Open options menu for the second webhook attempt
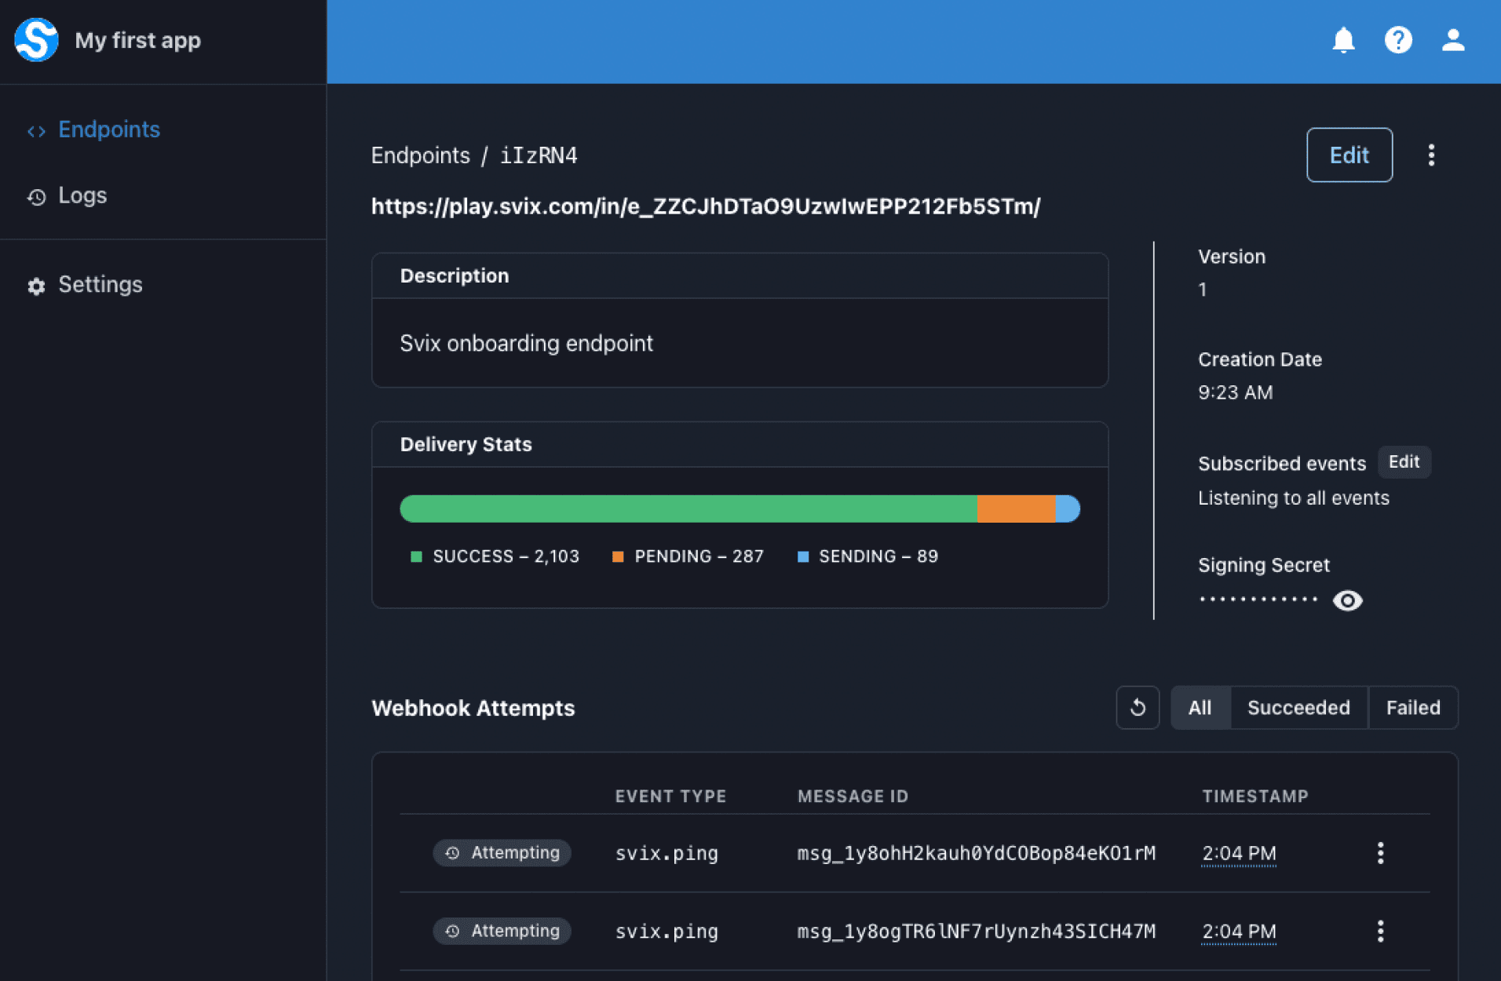Image resolution: width=1501 pixels, height=981 pixels. pyautogui.click(x=1380, y=931)
